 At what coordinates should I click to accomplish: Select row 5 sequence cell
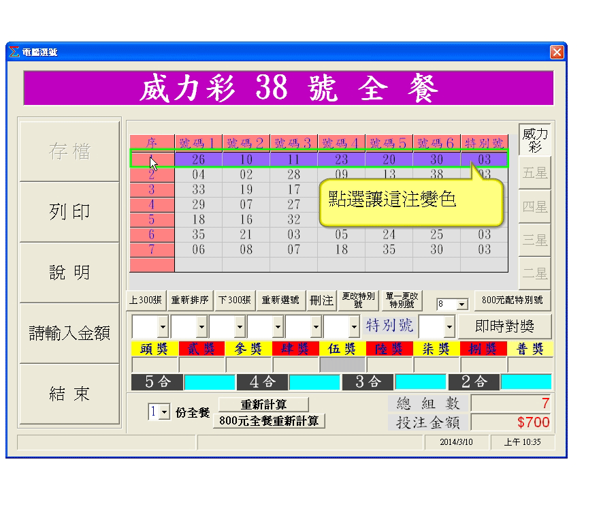click(x=152, y=220)
